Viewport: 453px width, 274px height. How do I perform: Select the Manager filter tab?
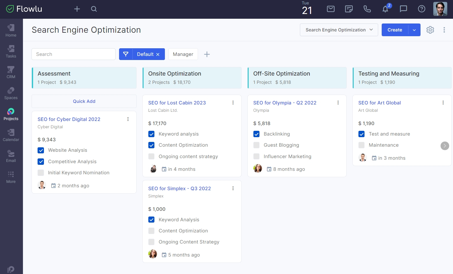coord(183,54)
